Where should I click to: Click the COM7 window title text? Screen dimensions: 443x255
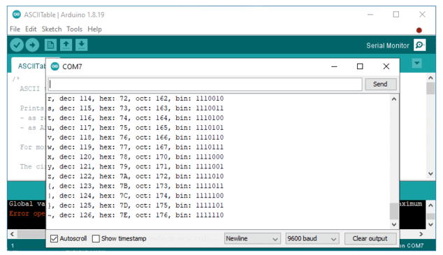point(72,66)
